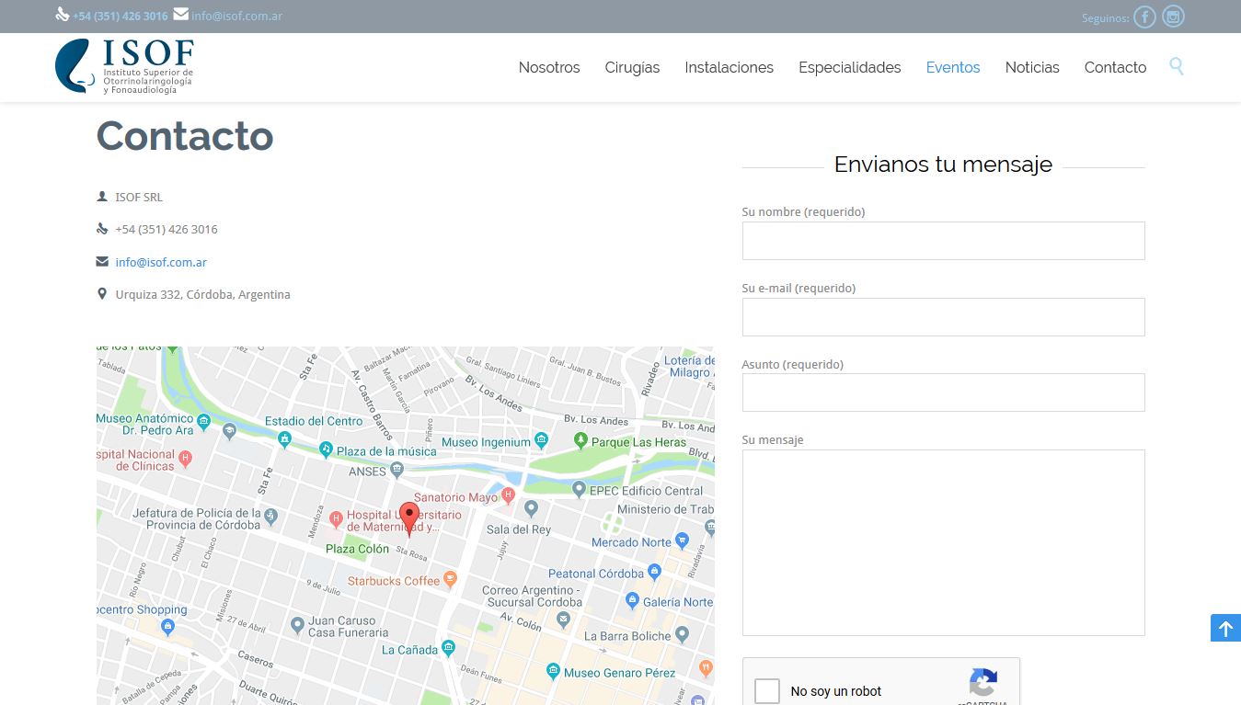Click the Contacto page heading
This screenshot has height=705, width=1241.
tap(185, 136)
